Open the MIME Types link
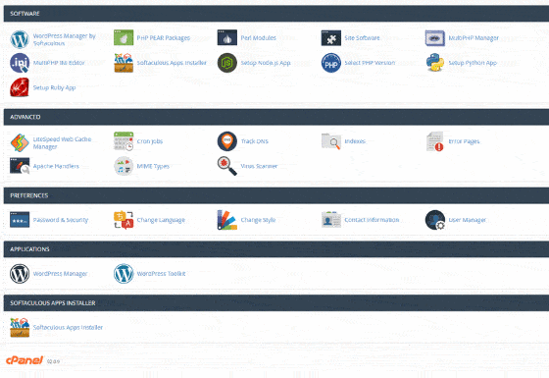The image size is (549, 378). pos(153,166)
